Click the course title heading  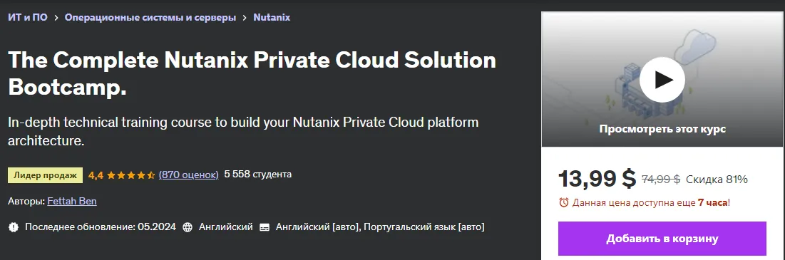252,74
